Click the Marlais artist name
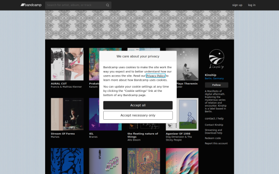Image resolution: width=279 pixels, height=174 pixels. 55,137
